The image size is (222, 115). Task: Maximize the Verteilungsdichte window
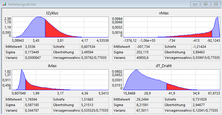pos(205,4)
